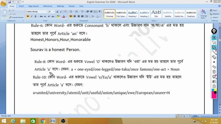Click Undo in Quick Access Toolbar
This screenshot has height=124, width=221.
pyautogui.click(x=13, y=2)
